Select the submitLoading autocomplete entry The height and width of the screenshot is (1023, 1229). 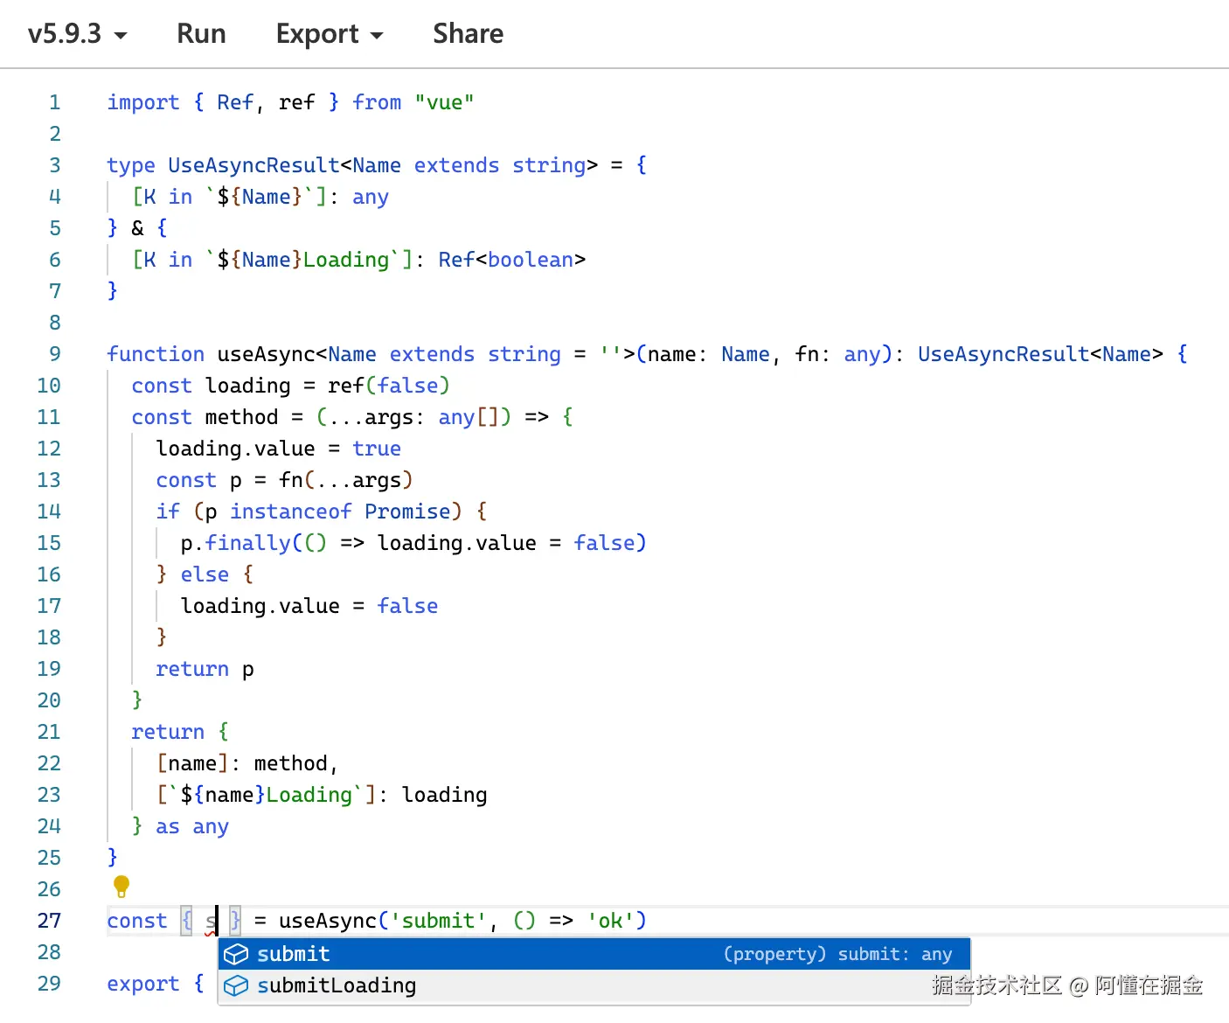(337, 985)
